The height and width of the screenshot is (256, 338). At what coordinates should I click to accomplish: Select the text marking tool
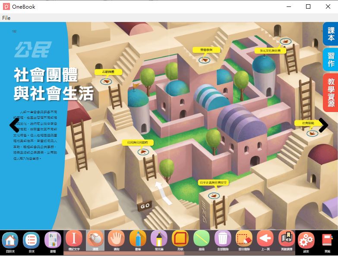point(74,239)
